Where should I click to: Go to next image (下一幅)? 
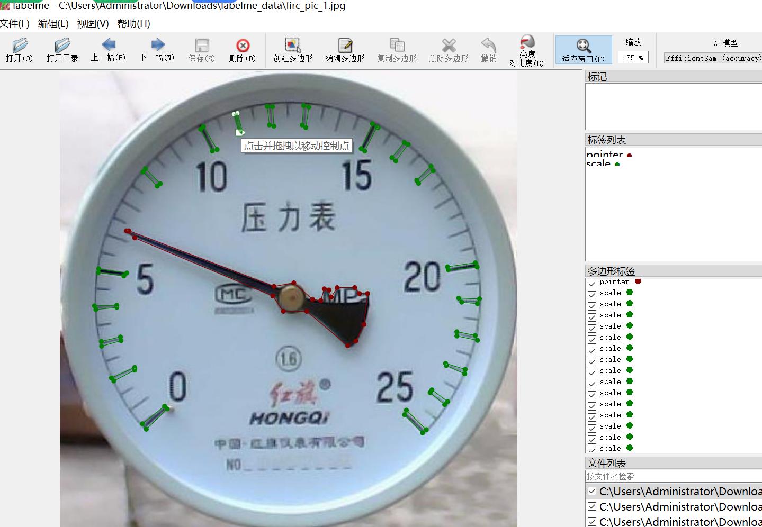tap(157, 50)
